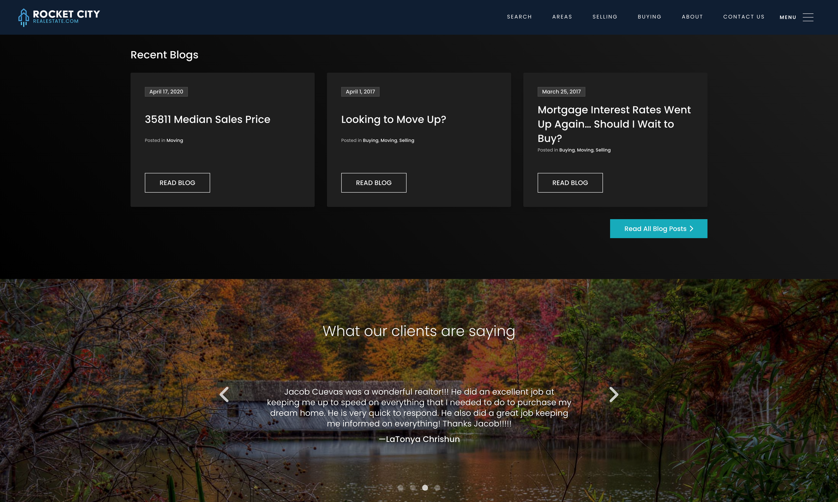Show previous testimonial with left arrow
Screen dimensions: 838x502
(x=224, y=395)
